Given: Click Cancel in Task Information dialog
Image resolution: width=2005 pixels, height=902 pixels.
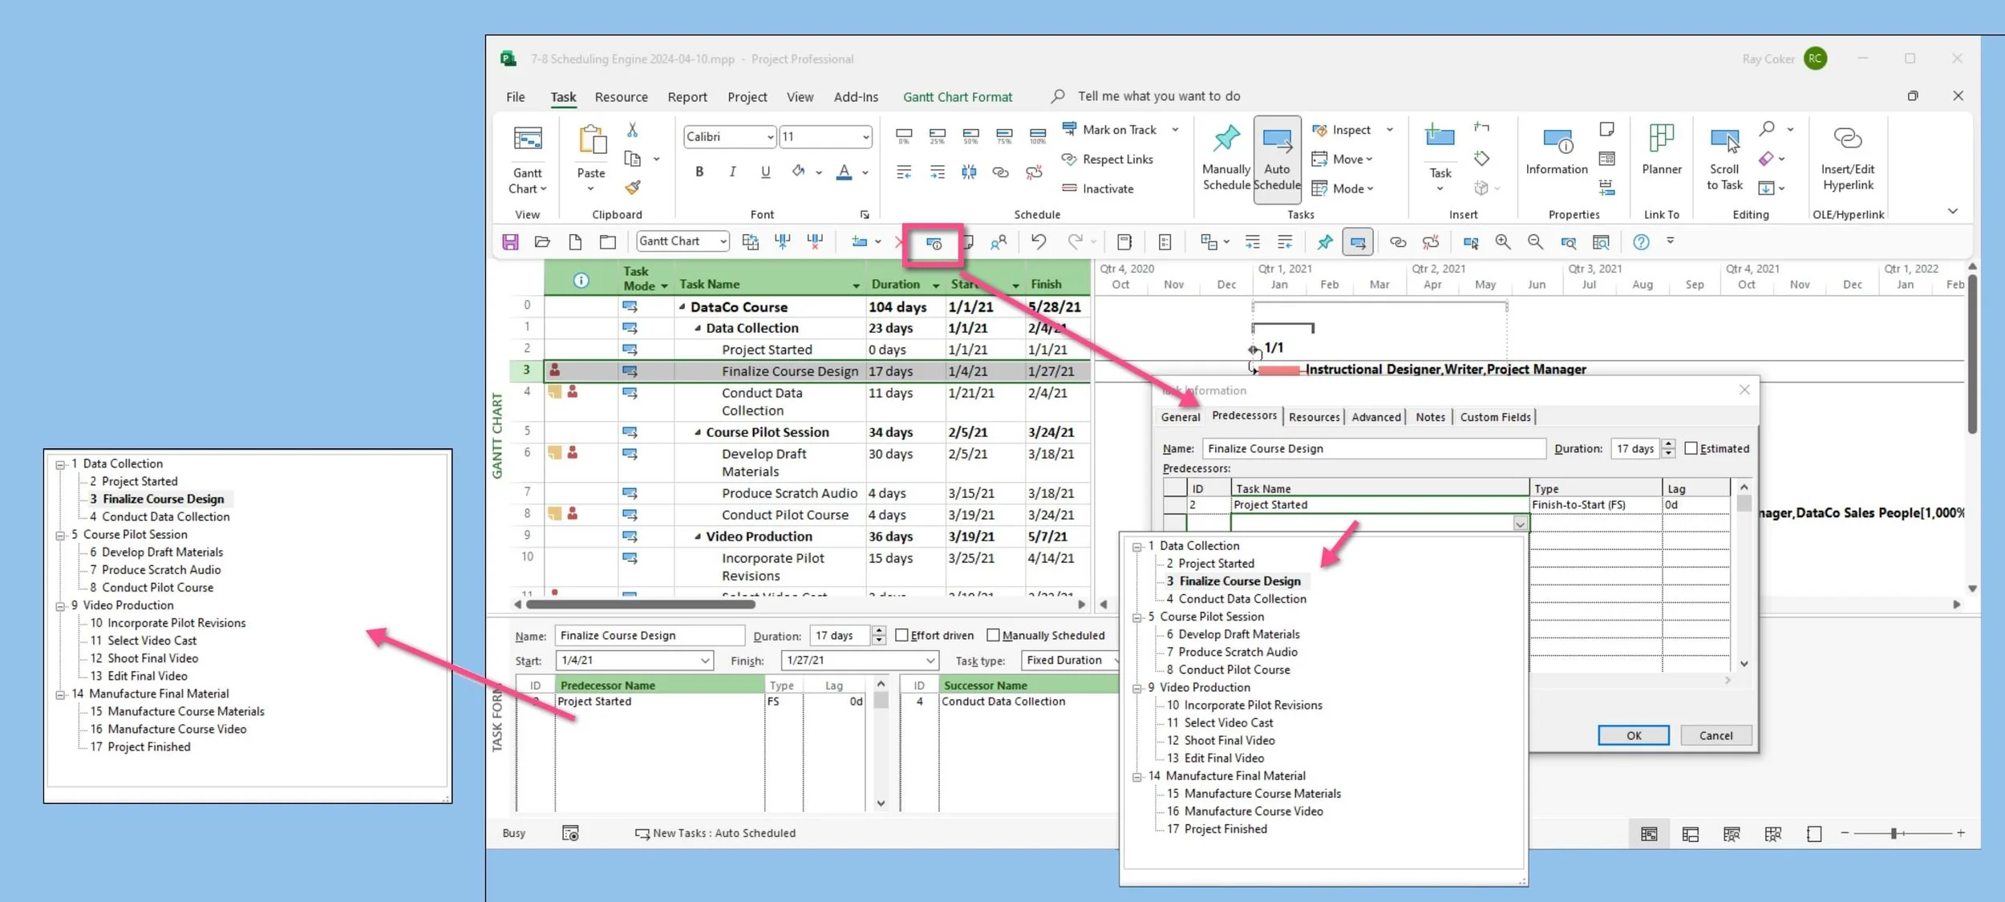Looking at the screenshot, I should click(x=1715, y=735).
